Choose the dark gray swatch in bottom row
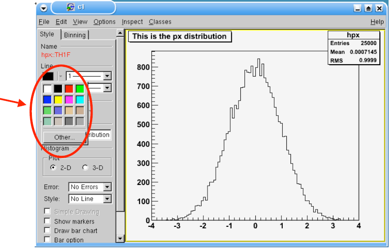This screenshot has height=250, width=389. point(69,122)
